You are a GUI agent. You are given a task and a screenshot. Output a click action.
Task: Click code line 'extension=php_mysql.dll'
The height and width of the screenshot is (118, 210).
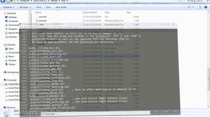point(46,93)
